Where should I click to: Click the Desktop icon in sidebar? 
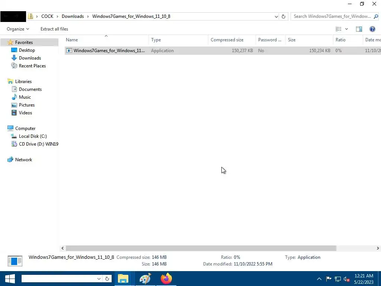(14, 50)
